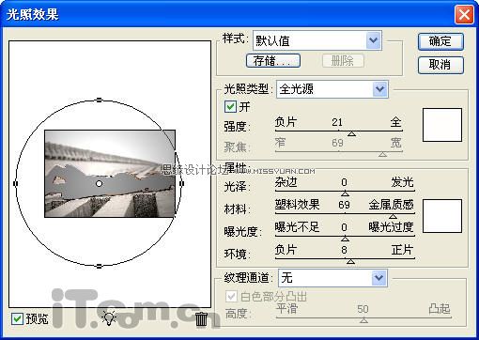Click the trash can delete-light icon
Screen dimensions: 479x340
[201, 318]
